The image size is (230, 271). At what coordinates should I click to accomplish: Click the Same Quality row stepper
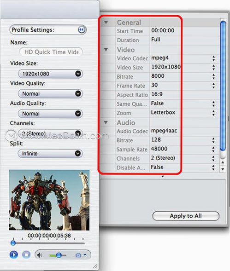pyautogui.click(x=213, y=104)
